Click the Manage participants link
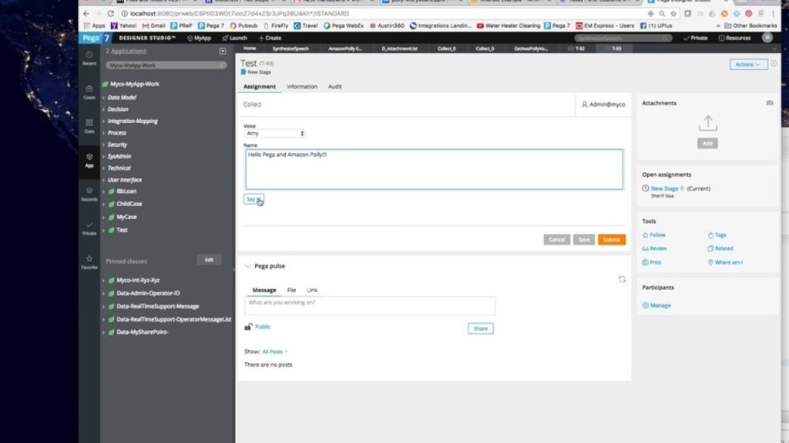 click(660, 305)
